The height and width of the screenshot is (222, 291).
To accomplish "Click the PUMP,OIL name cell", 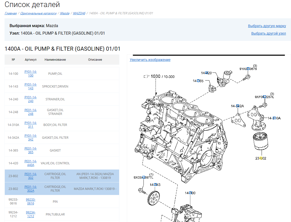I will (x=55, y=73).
